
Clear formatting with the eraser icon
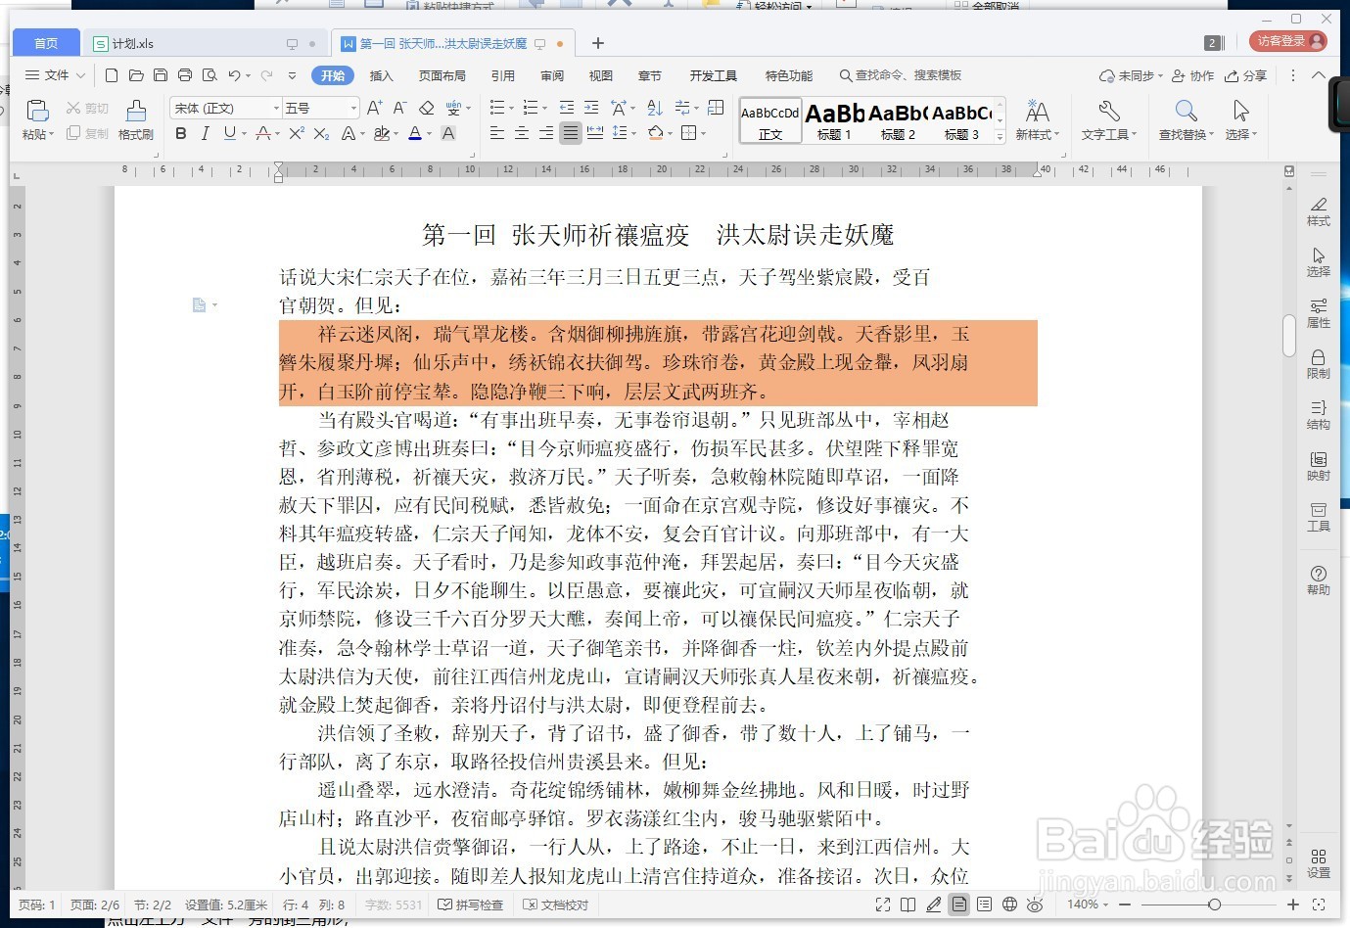[x=426, y=108]
